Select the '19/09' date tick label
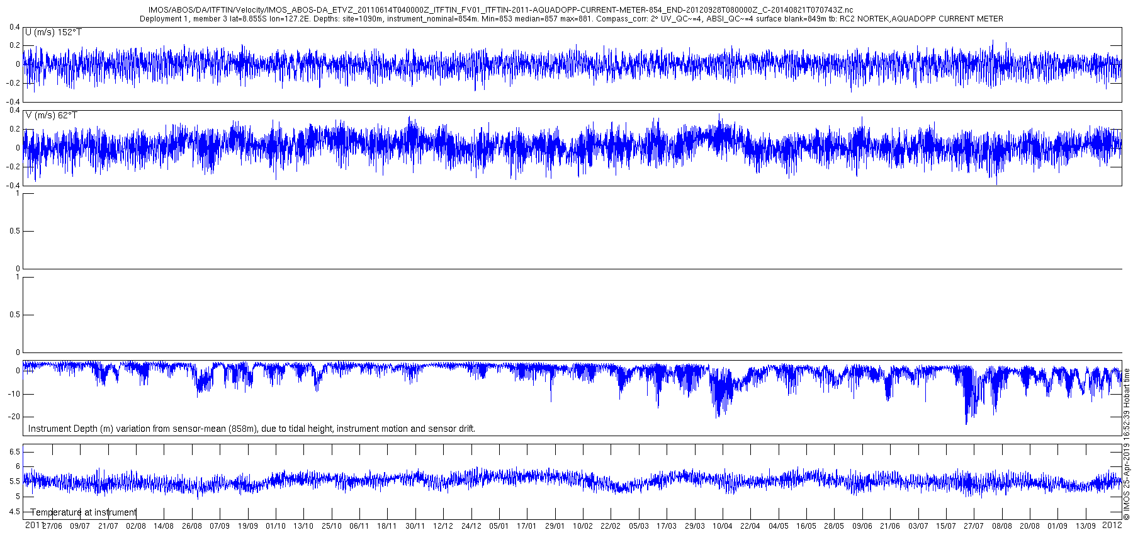Viewport: 1133px width, 535px height. coord(248,526)
